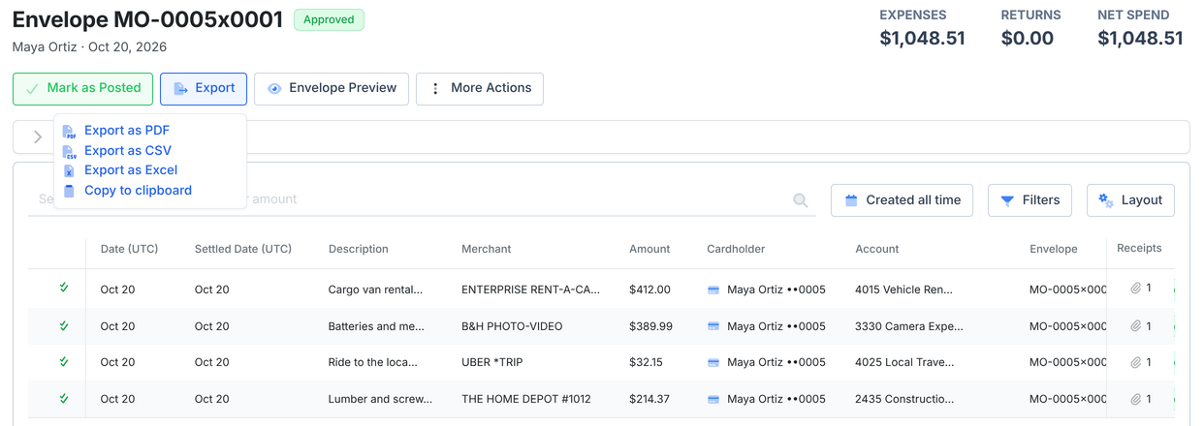Click the Lumber and screw... description
This screenshot has height=426, width=1204.
click(x=380, y=399)
